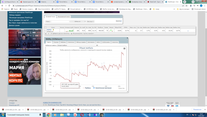Image resolution: width=207 pixels, height=117 pixels.
Task: Open the NikMrp player link
Action: [x=49, y=30]
